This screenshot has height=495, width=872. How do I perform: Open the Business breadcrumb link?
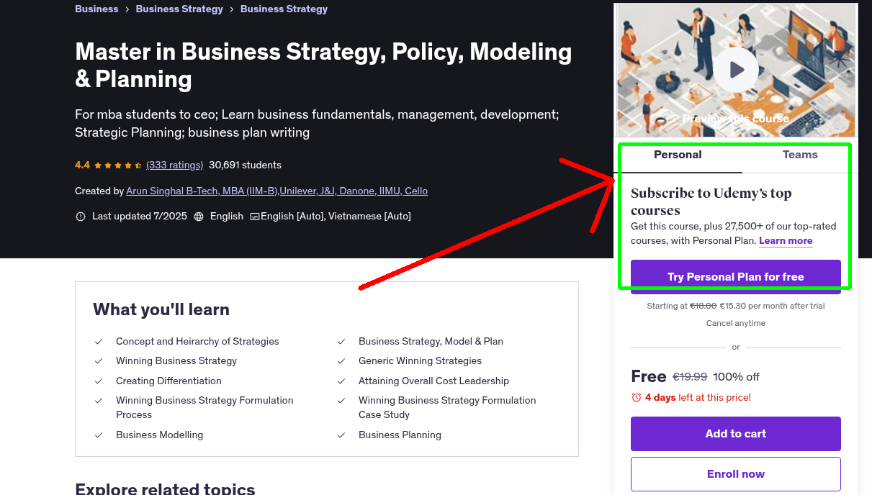(96, 9)
